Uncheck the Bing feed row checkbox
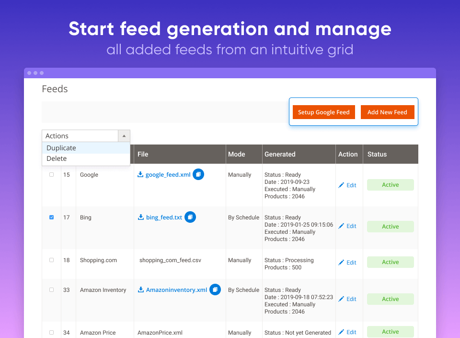The width and height of the screenshot is (460, 338). 51,217
